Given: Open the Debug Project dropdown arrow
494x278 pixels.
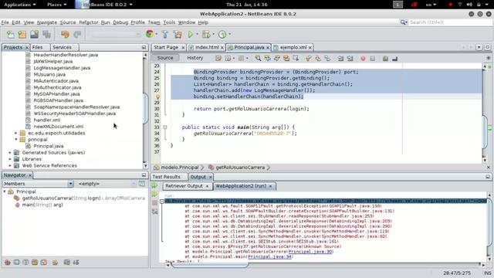Looking at the screenshot, I should (213, 34).
